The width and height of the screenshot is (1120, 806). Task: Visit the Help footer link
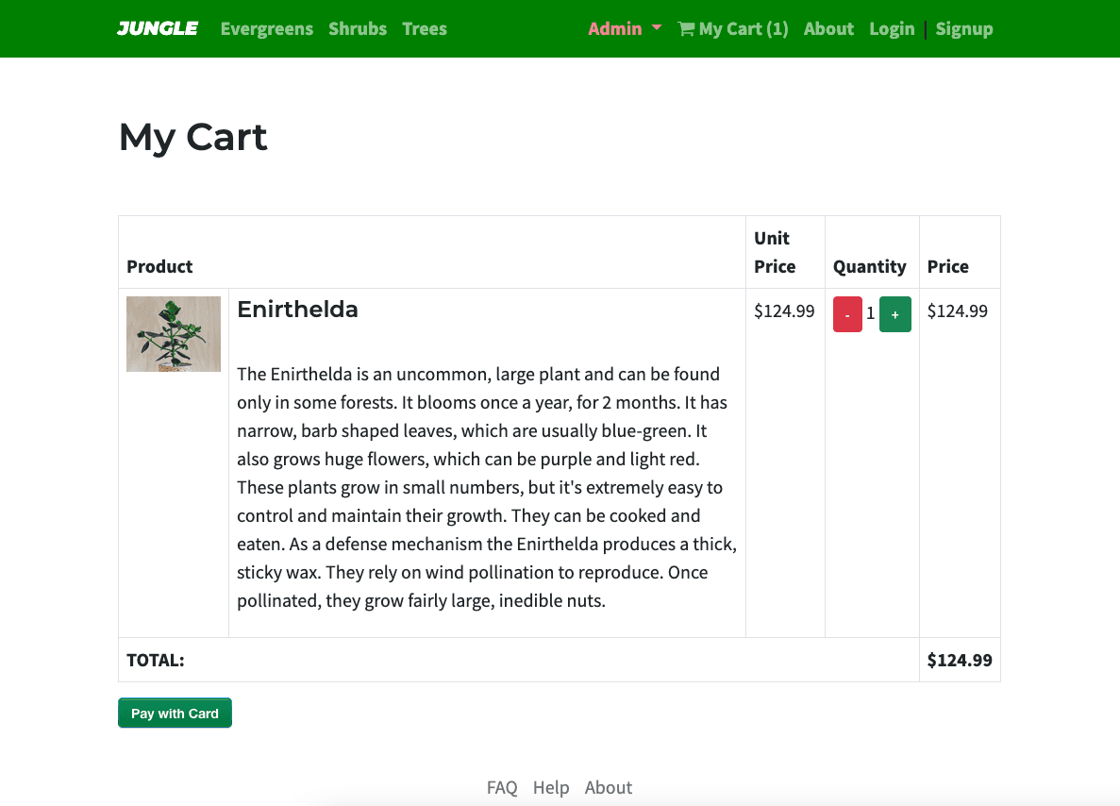[x=551, y=787]
